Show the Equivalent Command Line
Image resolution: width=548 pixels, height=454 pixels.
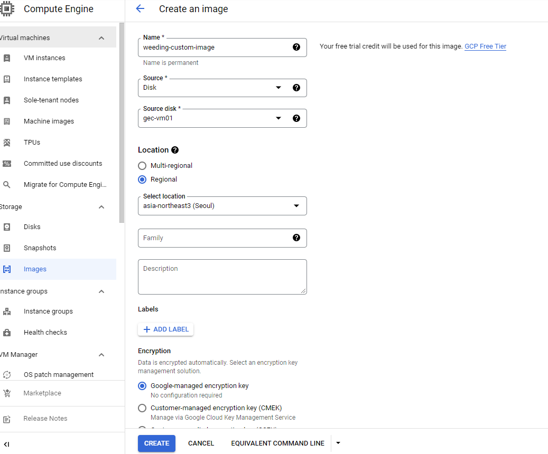coord(277,443)
